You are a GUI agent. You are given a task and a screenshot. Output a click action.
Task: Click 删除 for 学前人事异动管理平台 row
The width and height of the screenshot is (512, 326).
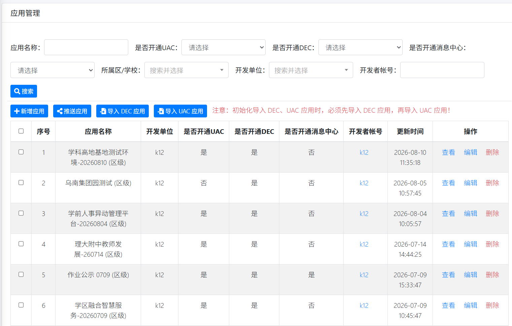click(x=492, y=214)
